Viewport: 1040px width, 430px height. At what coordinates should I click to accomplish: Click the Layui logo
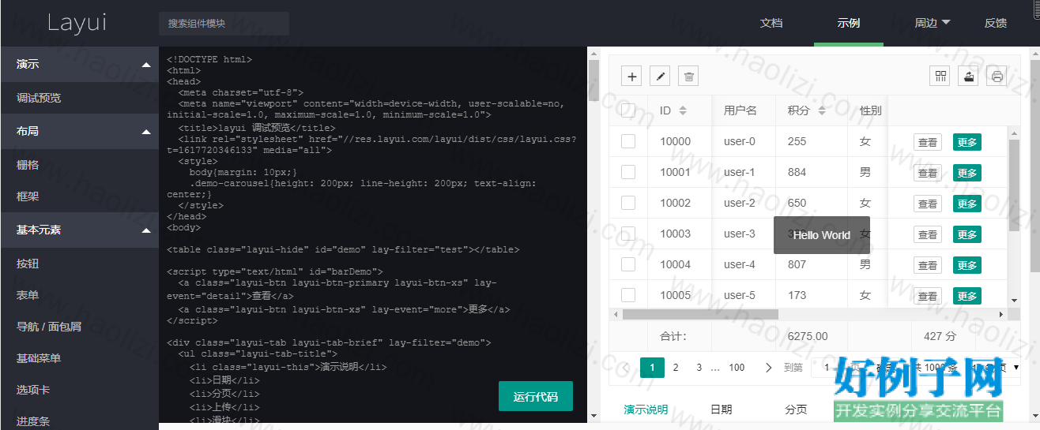tap(77, 23)
